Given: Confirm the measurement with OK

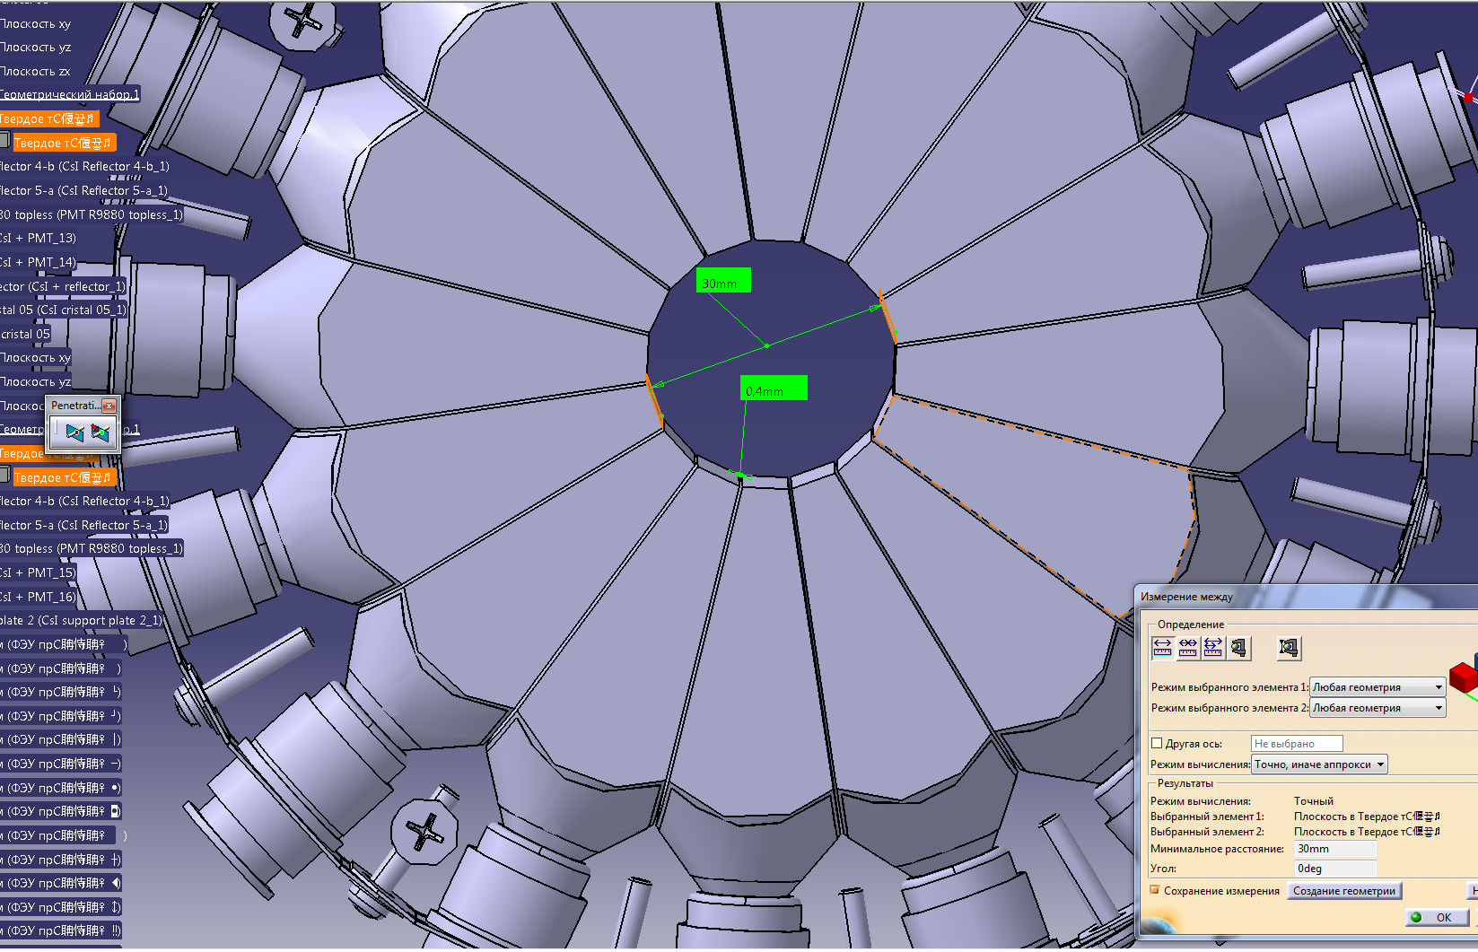Looking at the screenshot, I should [x=1436, y=917].
